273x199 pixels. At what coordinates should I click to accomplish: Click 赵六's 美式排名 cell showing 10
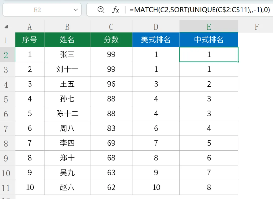pyautogui.click(x=156, y=187)
